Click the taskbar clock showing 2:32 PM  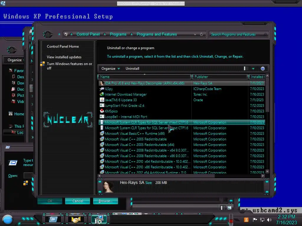coord(286,220)
